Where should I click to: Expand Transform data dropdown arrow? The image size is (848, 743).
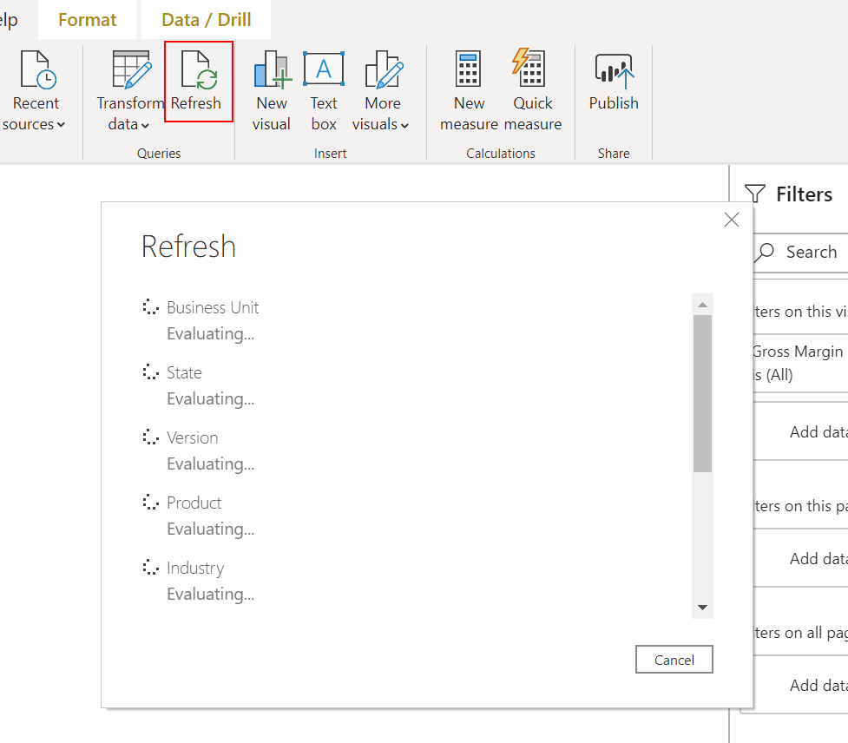[144, 125]
